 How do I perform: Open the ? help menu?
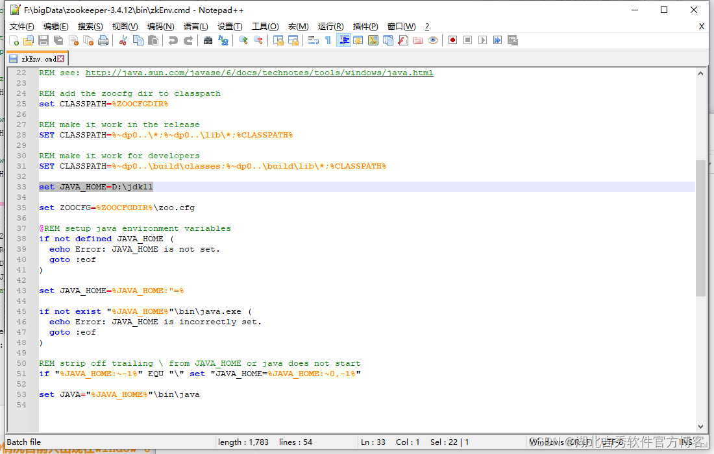(x=426, y=27)
